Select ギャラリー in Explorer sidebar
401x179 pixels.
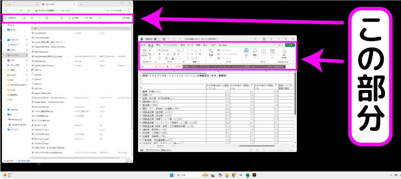click(x=12, y=30)
